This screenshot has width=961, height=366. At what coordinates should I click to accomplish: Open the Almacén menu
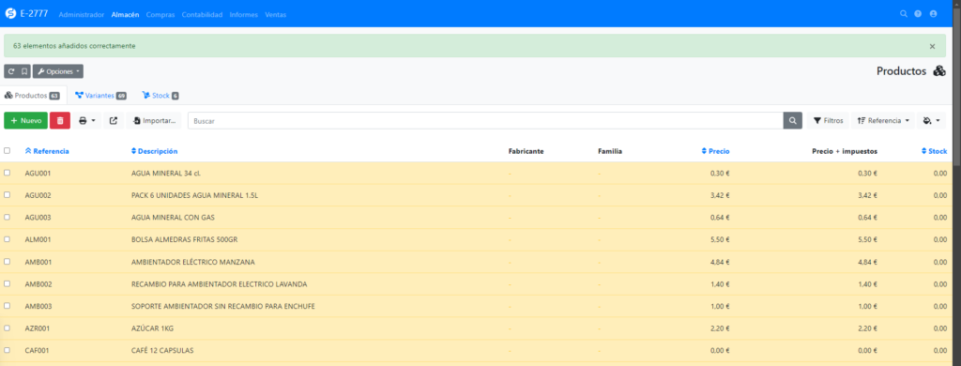[x=125, y=15]
